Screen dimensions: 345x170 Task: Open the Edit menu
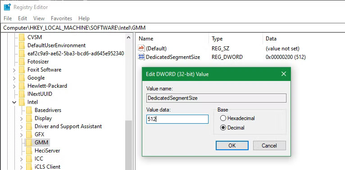[x=23, y=18]
